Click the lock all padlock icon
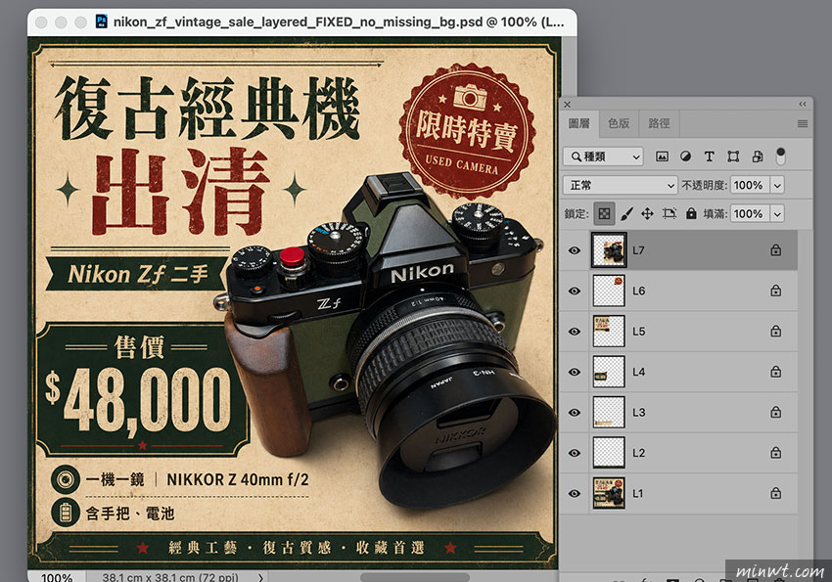The height and width of the screenshot is (582, 832). (x=691, y=213)
